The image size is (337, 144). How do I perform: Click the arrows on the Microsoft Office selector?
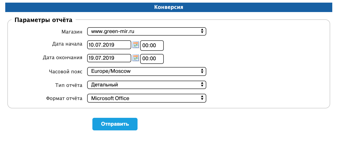202,98
